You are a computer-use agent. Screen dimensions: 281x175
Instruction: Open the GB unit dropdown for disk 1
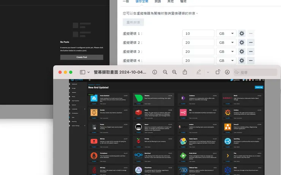pyautogui.click(x=226, y=33)
